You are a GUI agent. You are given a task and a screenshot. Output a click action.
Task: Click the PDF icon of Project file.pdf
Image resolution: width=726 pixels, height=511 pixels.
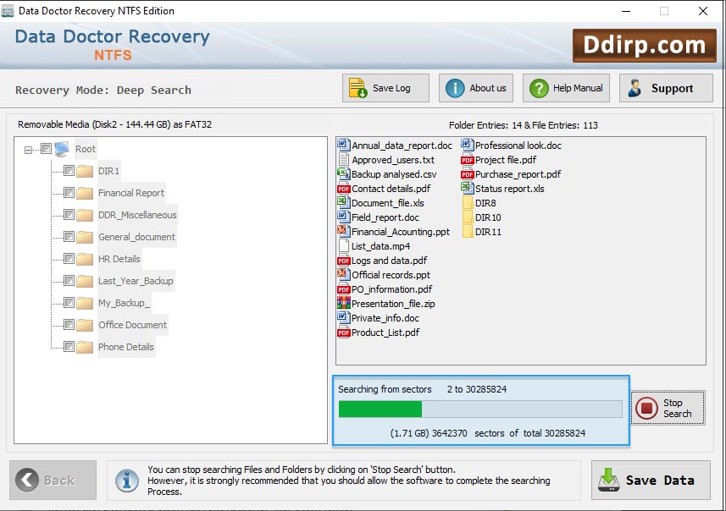coord(467,160)
